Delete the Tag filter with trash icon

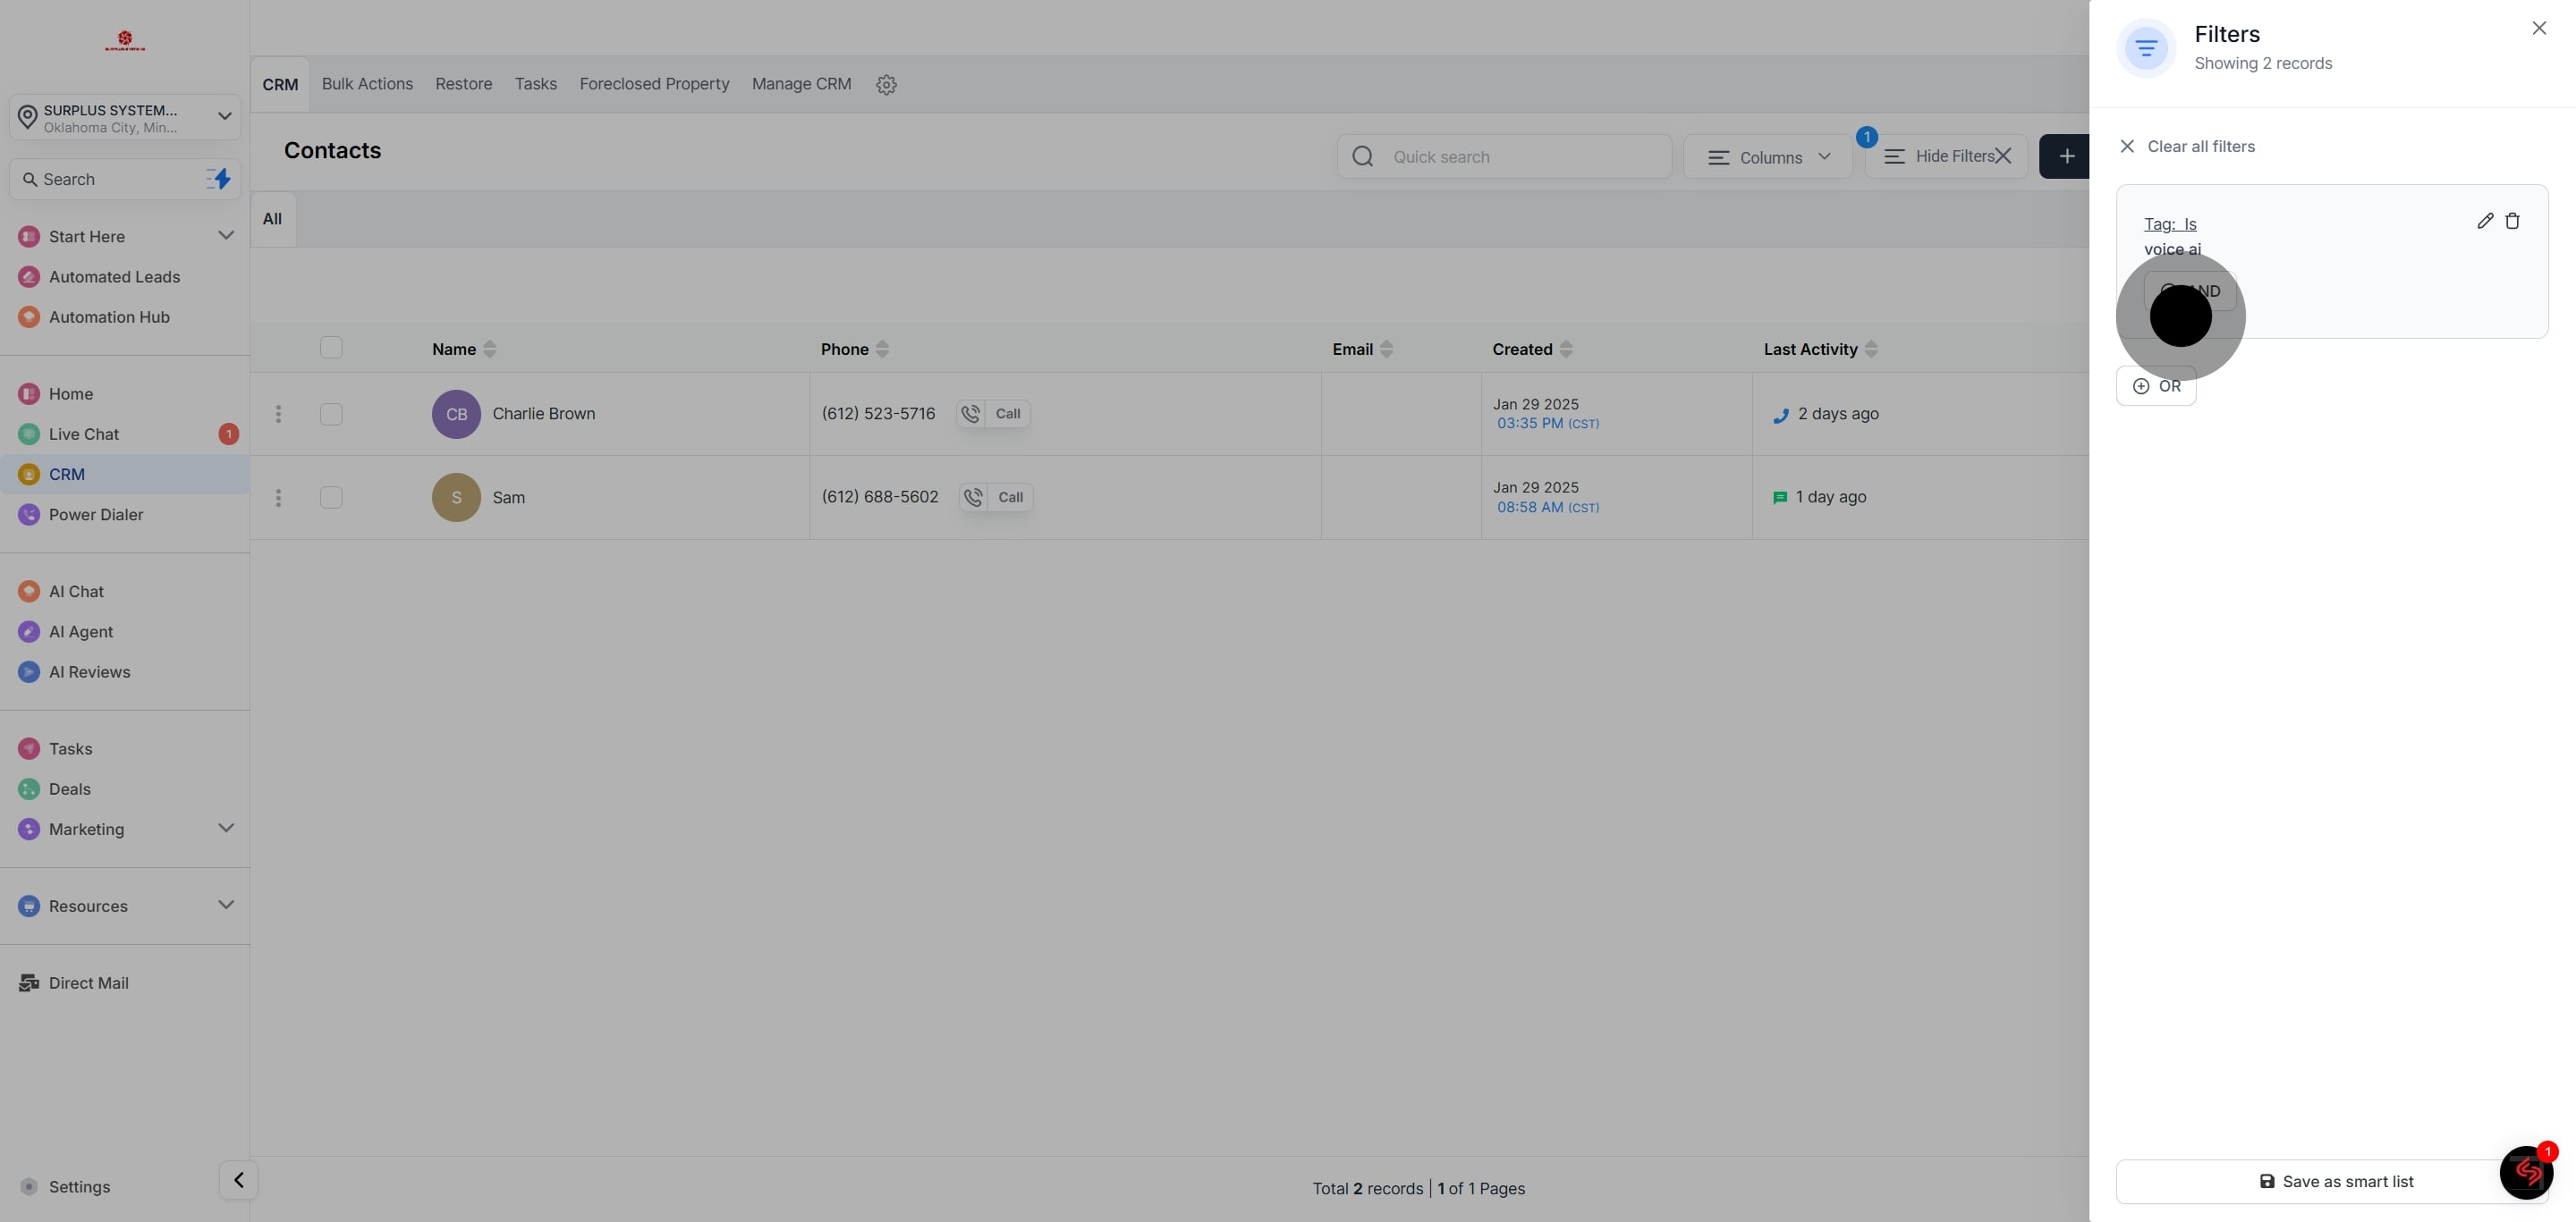pyautogui.click(x=2511, y=221)
